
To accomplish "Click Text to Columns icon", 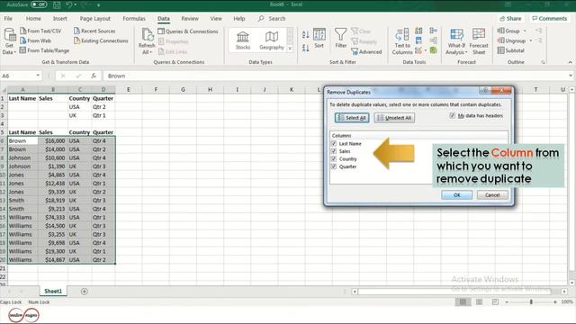I will [x=402, y=35].
